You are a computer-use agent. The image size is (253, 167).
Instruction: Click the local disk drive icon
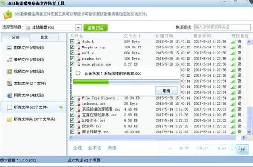28,28
